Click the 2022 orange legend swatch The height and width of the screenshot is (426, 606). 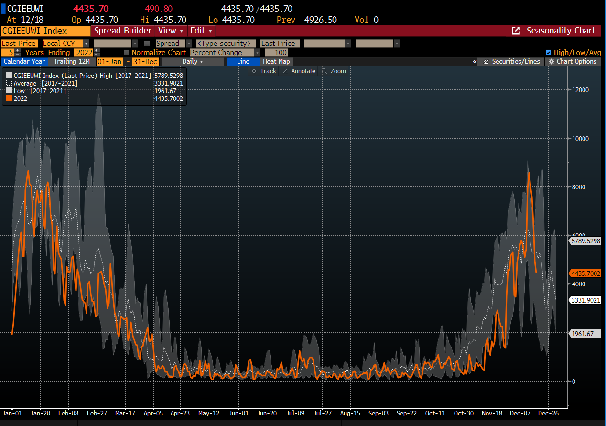pyautogui.click(x=9, y=98)
